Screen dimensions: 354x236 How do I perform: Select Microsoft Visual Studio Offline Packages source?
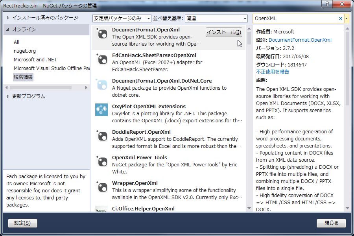click(52, 68)
